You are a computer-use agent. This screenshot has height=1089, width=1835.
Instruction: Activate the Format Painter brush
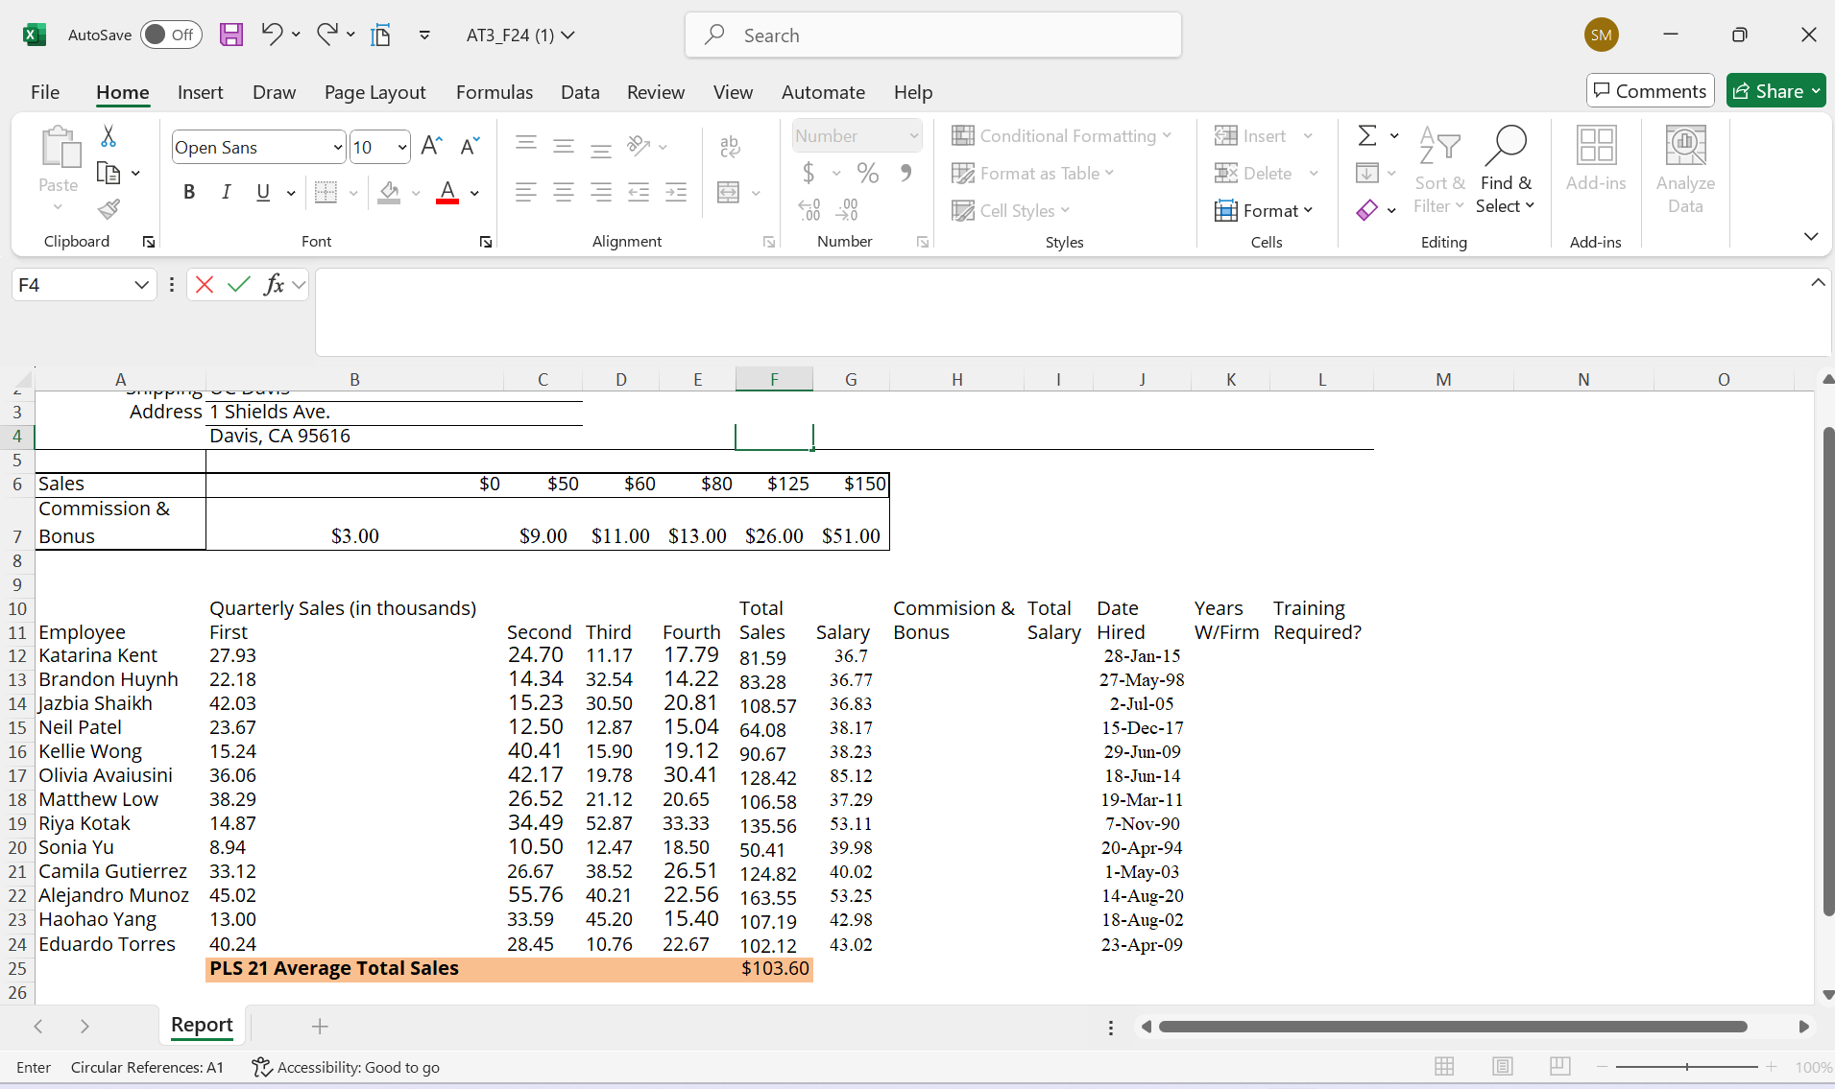[x=109, y=209]
